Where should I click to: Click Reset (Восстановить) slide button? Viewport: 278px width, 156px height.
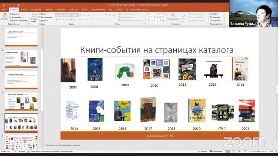[45, 17]
